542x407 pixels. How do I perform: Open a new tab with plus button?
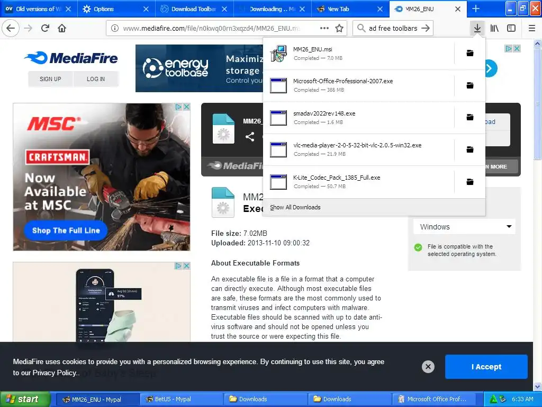476,8
